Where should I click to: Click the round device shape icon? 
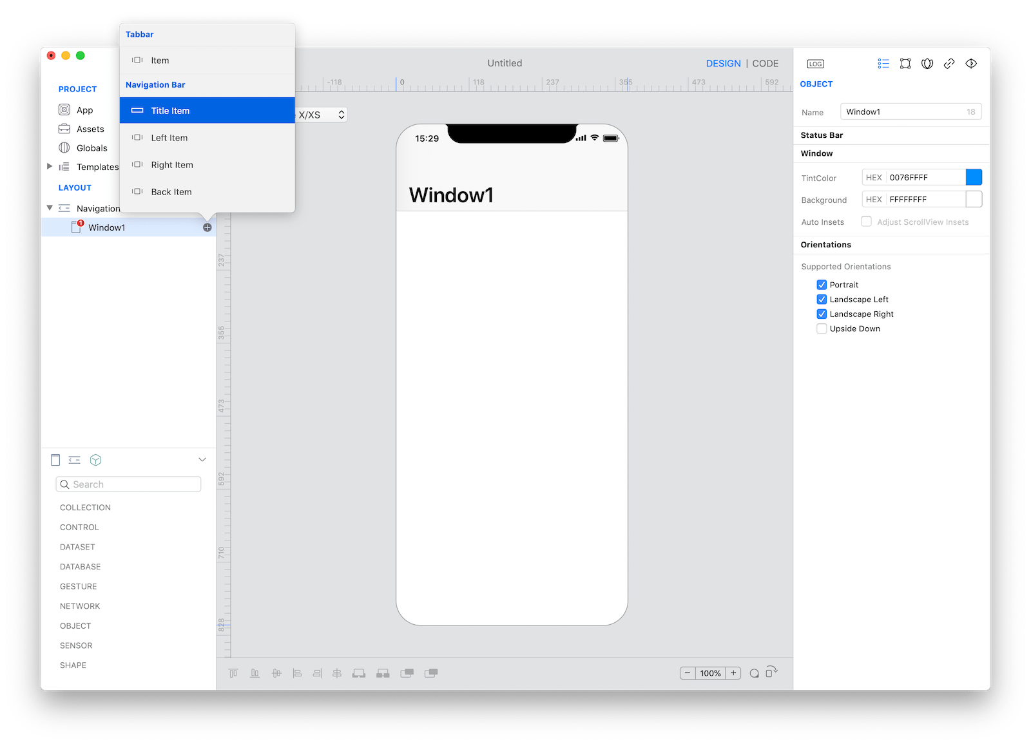click(754, 673)
